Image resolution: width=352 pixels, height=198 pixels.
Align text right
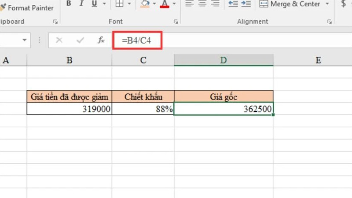tap(215, 4)
